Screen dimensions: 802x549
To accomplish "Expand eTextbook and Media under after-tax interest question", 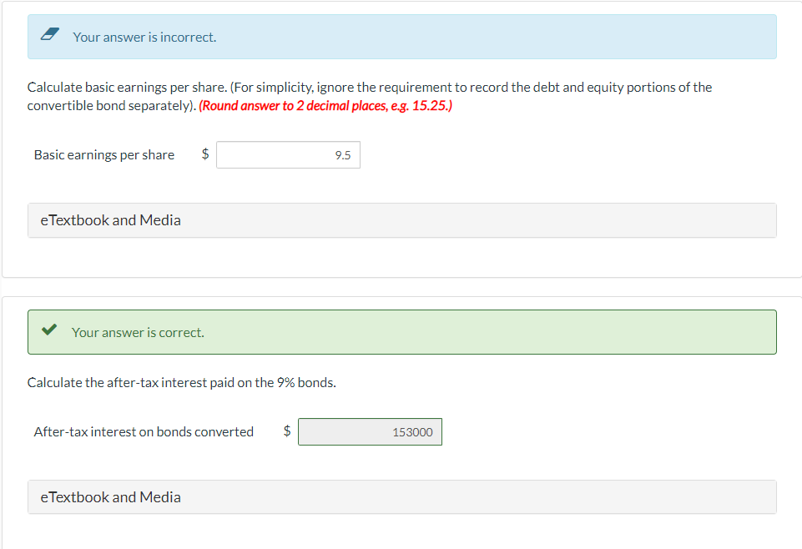I will pyautogui.click(x=402, y=497).
